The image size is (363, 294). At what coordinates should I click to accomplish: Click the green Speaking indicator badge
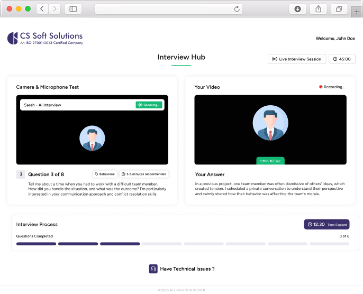point(149,105)
